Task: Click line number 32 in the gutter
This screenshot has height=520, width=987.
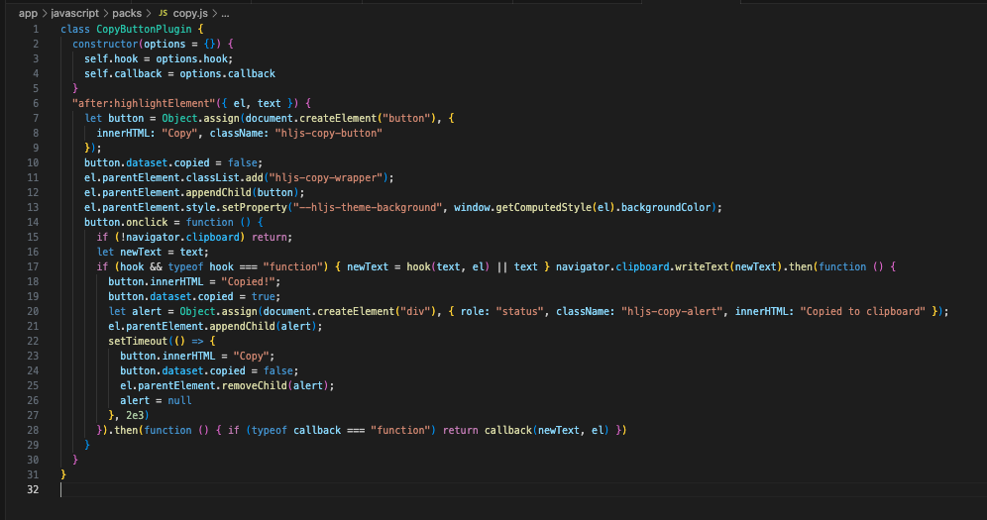Action: 33,489
